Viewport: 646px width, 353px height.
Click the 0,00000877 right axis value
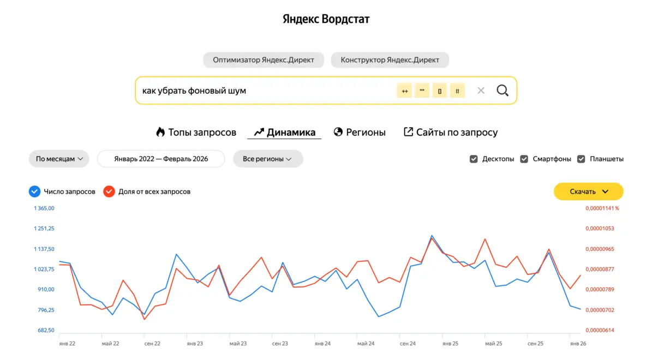tap(600, 270)
